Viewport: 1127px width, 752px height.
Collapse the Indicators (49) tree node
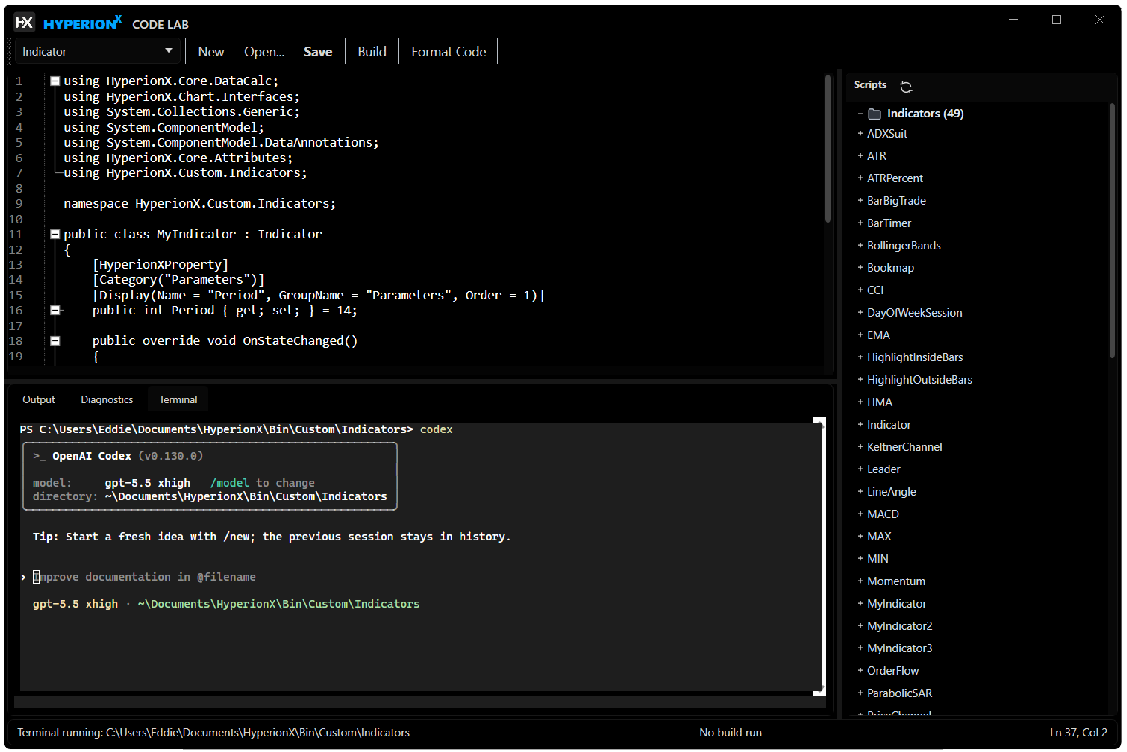click(860, 114)
